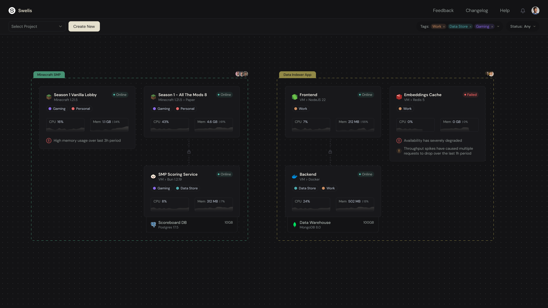Open the Changelog menu item
The image size is (548, 308).
[477, 11]
